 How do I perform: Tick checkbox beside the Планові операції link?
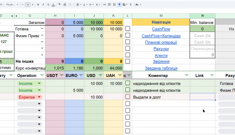click(x=128, y=42)
